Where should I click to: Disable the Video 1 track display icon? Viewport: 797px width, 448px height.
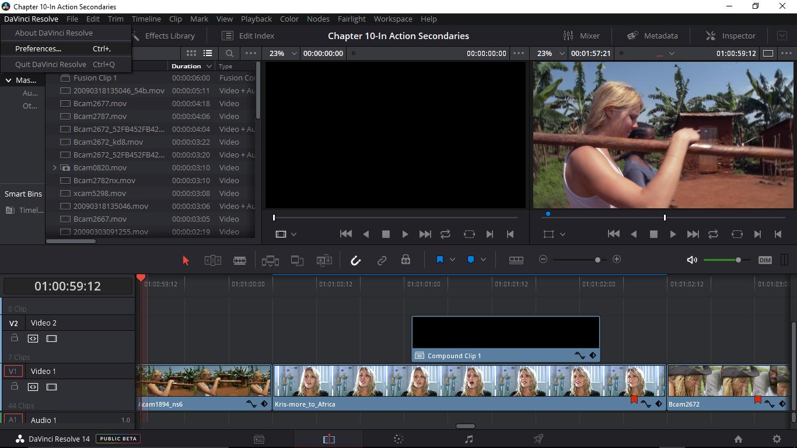coord(51,387)
